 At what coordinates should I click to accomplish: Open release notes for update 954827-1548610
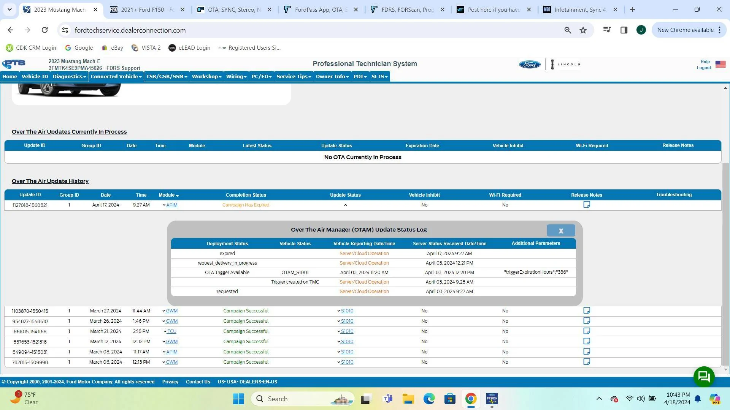pos(587,321)
